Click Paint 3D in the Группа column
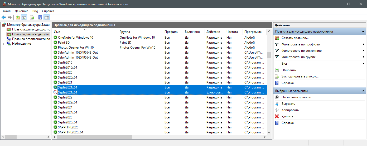This screenshot has height=146, width=367. coord(125,43)
